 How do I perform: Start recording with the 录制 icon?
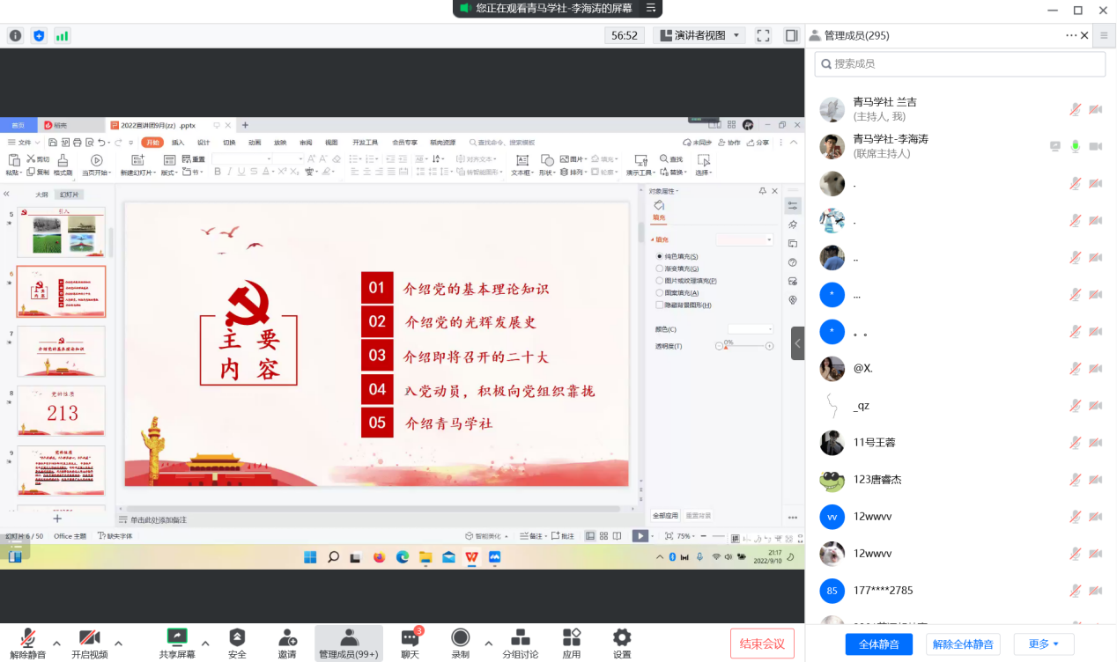[460, 638]
